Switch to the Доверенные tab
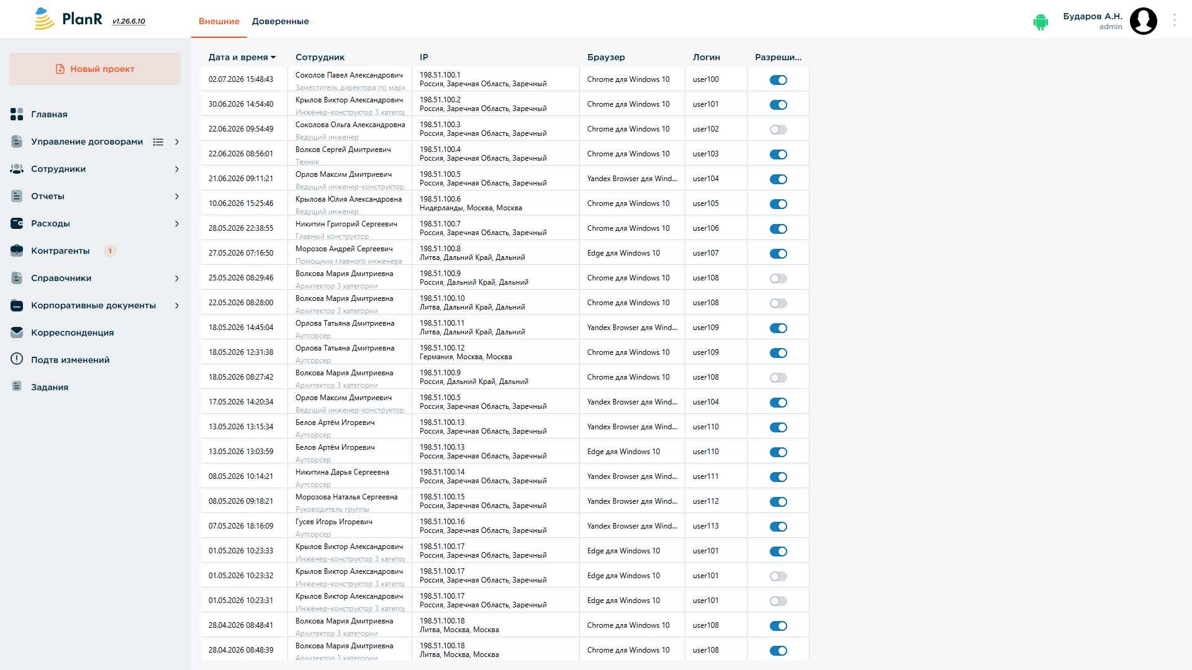Viewport: 1192px width, 670px height. pos(280,21)
